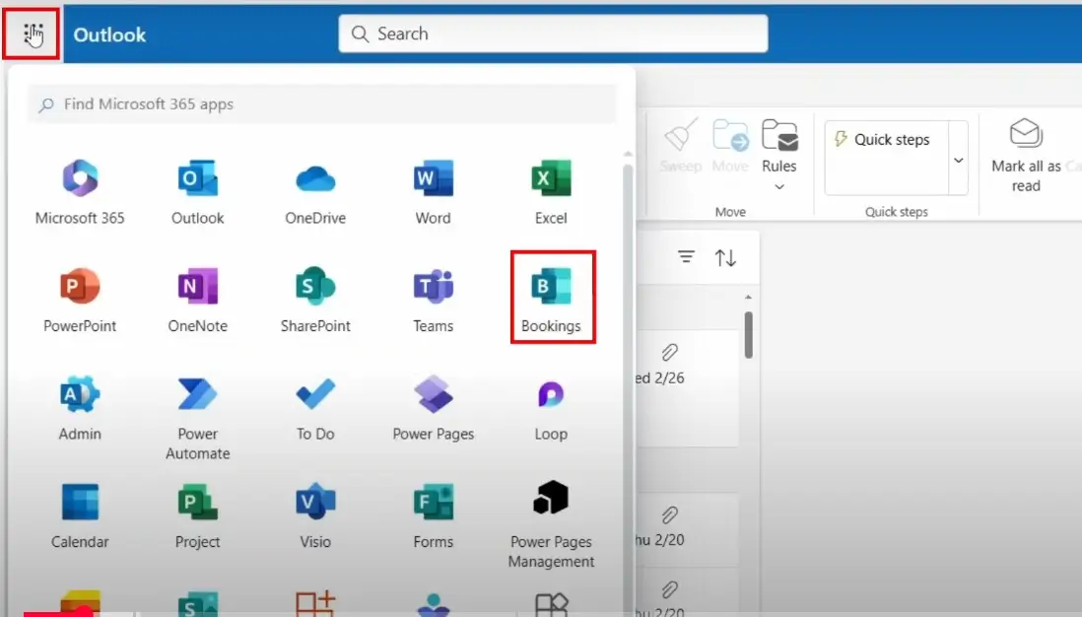Expand the Rules dropdown menu

[779, 185]
